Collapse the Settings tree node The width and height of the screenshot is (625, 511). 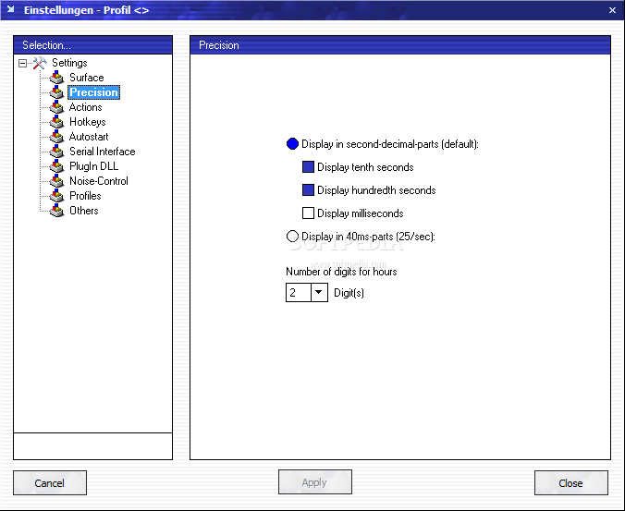(23, 63)
